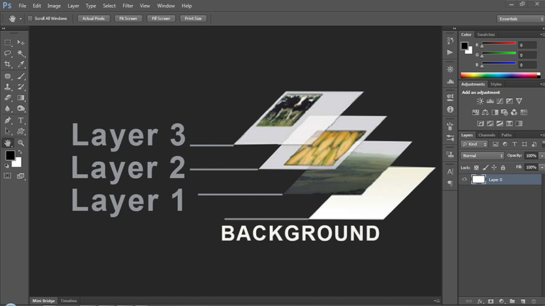Enable Scroll All Windows checkbox

[30, 18]
